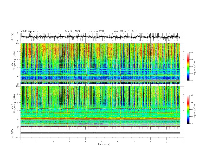Click the "station=ATH" header label
Viewport: 206px width, 159px height.
pos(96,31)
